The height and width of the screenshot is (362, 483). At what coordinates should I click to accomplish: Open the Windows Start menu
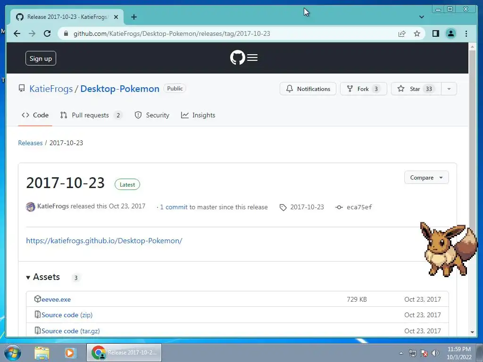pos(13,353)
